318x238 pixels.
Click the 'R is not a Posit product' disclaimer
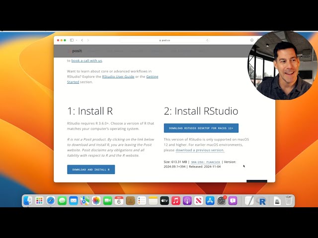click(x=110, y=147)
